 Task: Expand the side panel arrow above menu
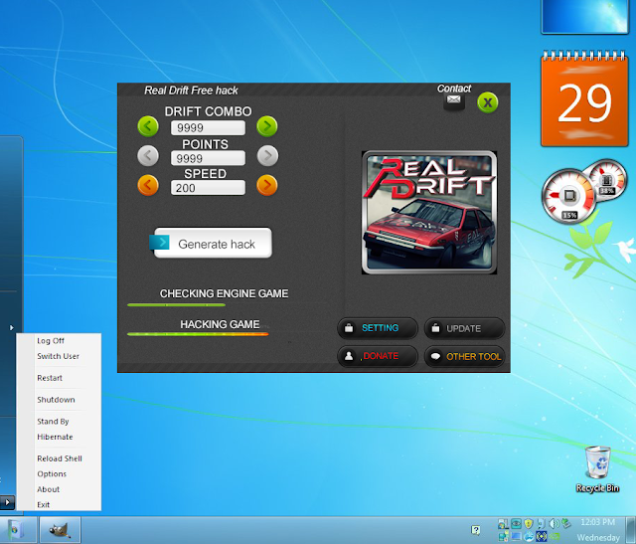(11, 327)
